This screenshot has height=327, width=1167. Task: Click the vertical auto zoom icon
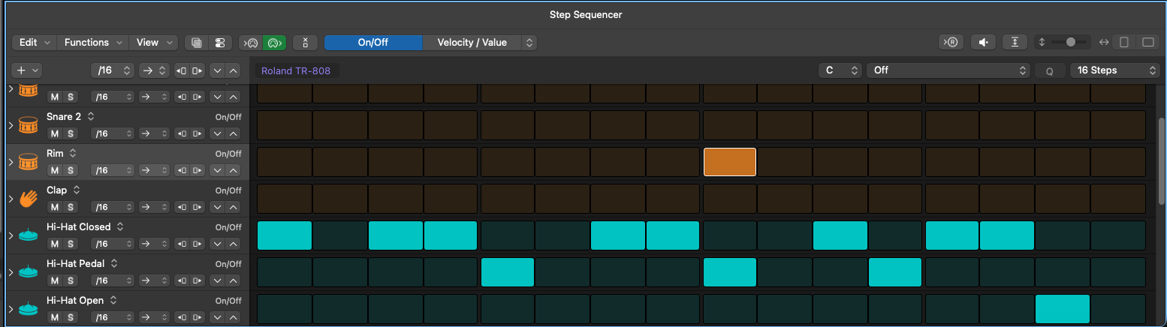[x=1015, y=43]
